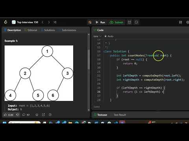Screen dimensions: 189x141
Task: Click the 'return 0;' line
Action: tap(130, 63)
